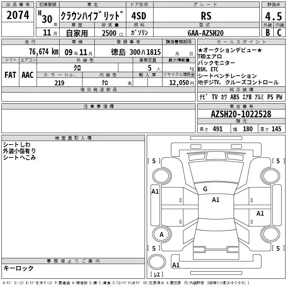The height and width of the screenshot is (287, 287).
Task: Click the A1 mark on the rear door
Action: (x=260, y=213)
